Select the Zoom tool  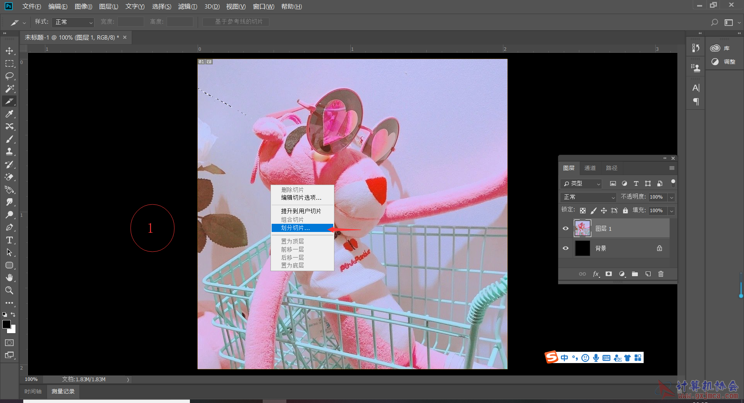(x=9, y=291)
